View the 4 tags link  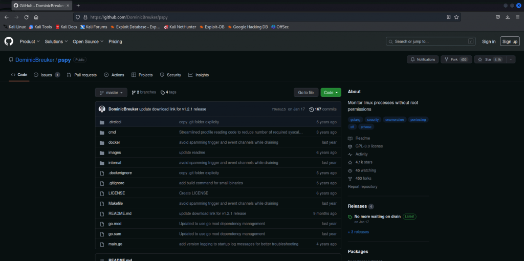pos(168,92)
